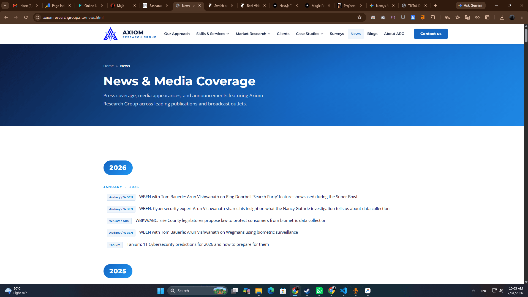View site information for axiomresearchgroup.site
Screen dimensions: 528x297
tap(38, 17)
